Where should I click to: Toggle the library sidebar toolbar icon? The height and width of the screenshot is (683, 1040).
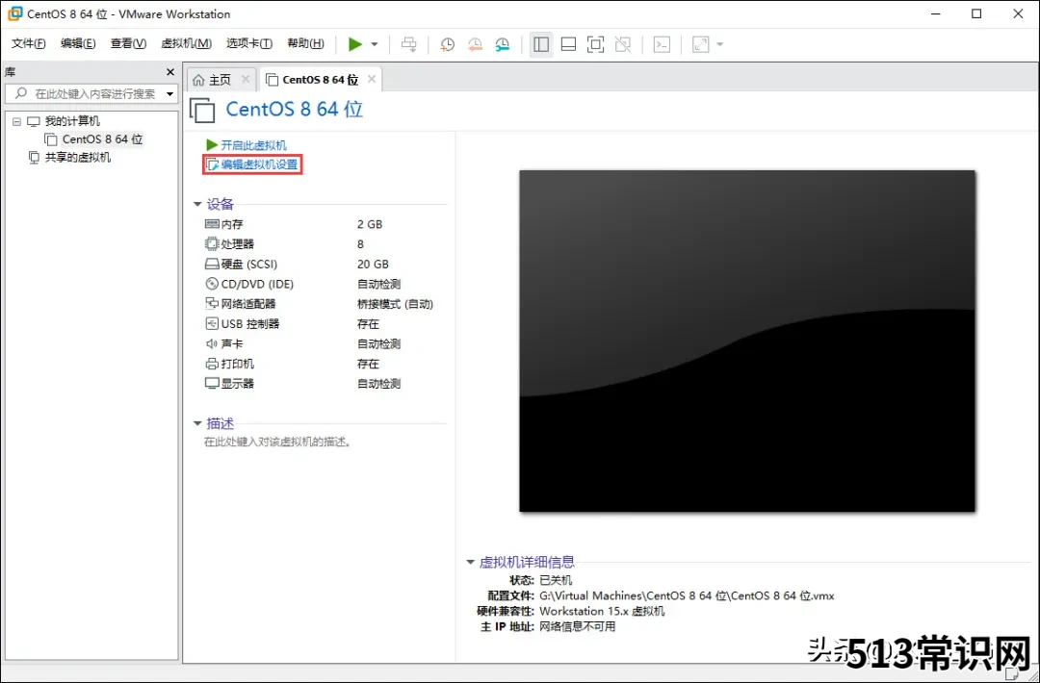coord(541,44)
